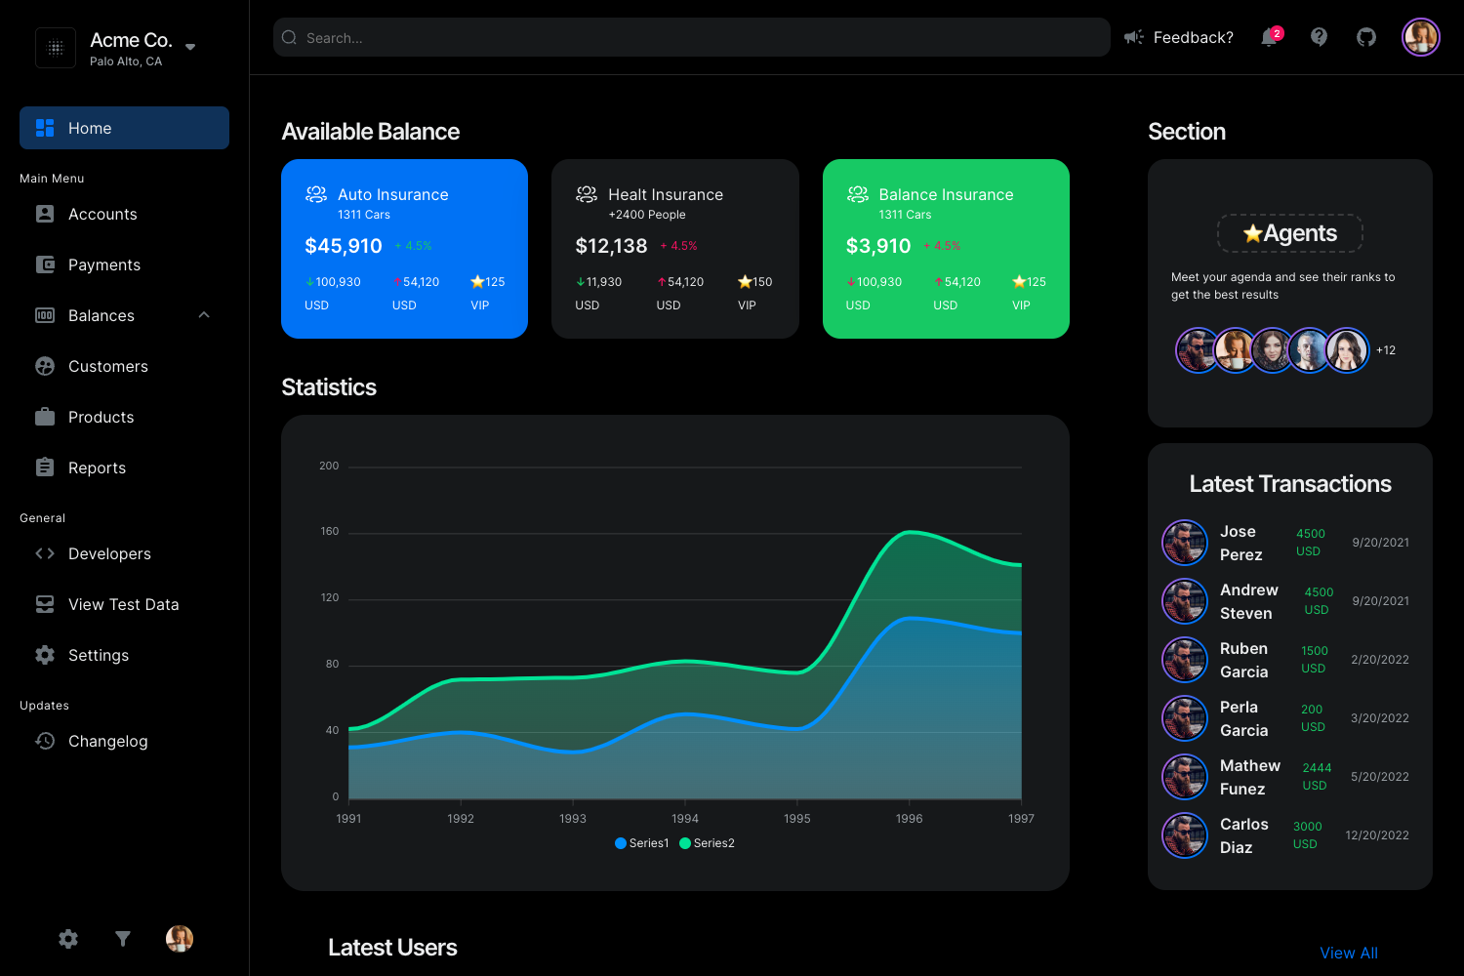Open View Test Data

pyautogui.click(x=123, y=604)
